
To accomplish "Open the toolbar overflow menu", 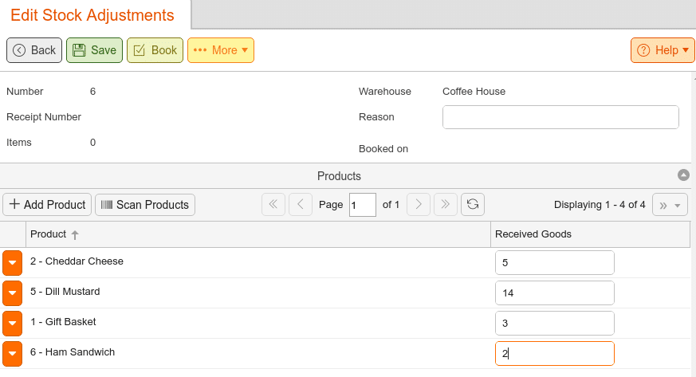I will pyautogui.click(x=670, y=205).
